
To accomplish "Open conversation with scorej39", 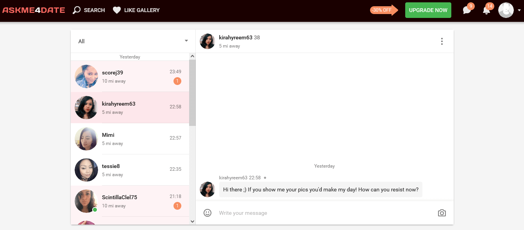I will point(130,76).
